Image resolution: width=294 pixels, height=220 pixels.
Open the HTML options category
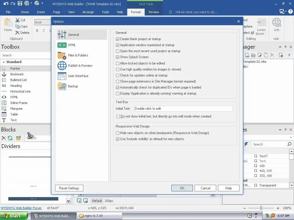[x=82, y=45]
